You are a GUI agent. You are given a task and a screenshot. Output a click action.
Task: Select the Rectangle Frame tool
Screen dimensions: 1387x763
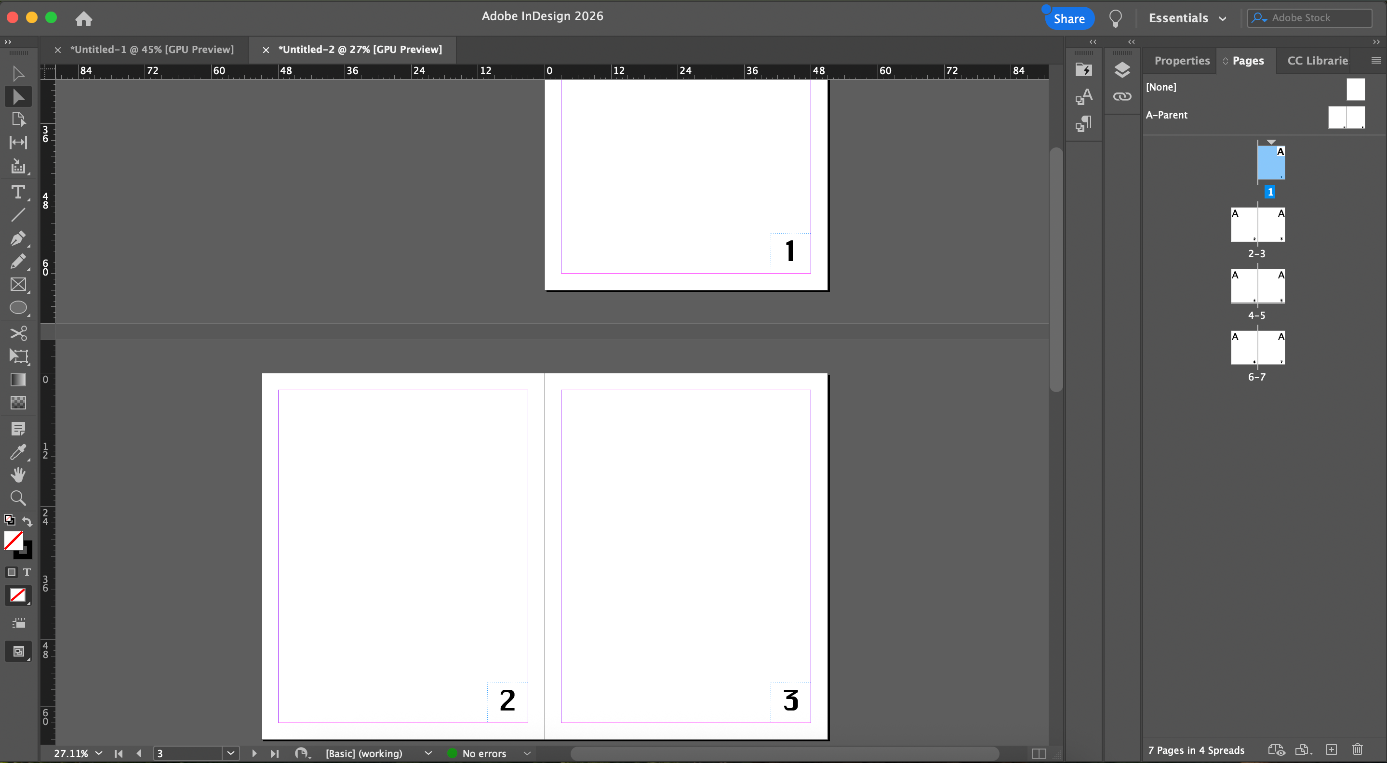coord(18,285)
